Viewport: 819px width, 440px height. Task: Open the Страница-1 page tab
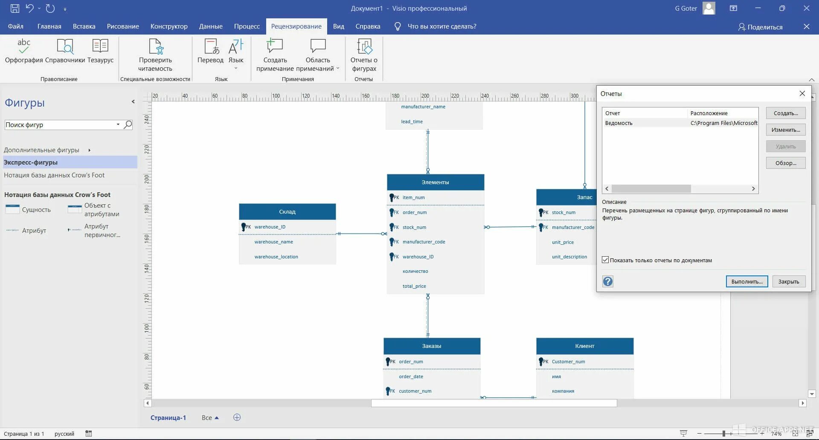(x=168, y=418)
